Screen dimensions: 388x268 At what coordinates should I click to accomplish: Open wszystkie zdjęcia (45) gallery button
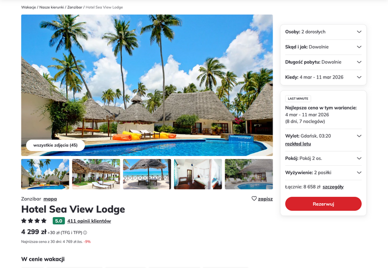[55, 145]
